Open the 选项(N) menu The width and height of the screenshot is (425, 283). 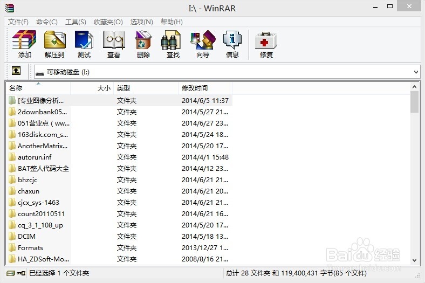coord(141,22)
